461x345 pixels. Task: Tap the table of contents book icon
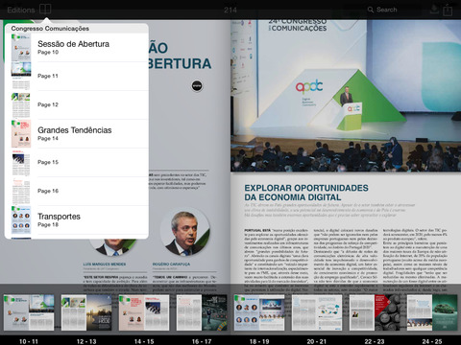(45, 10)
